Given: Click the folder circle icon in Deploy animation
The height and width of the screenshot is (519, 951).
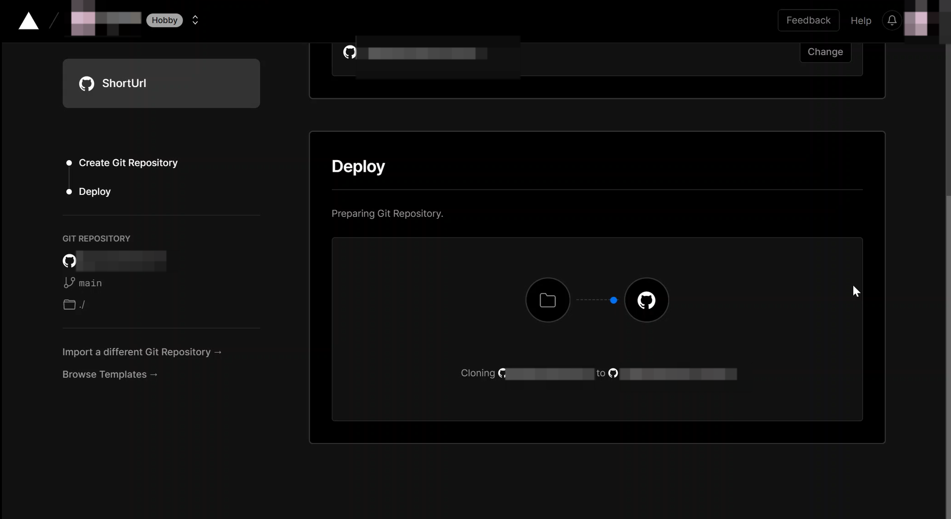Looking at the screenshot, I should 547,300.
